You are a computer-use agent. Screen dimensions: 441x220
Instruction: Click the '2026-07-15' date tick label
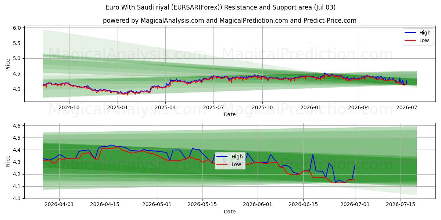point(401,205)
